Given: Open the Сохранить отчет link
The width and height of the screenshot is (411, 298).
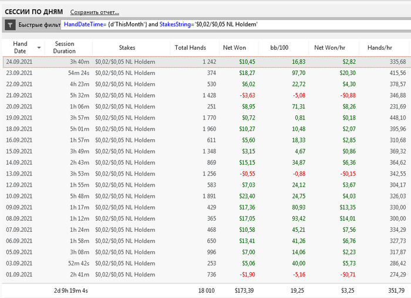Looking at the screenshot, I should [95, 12].
